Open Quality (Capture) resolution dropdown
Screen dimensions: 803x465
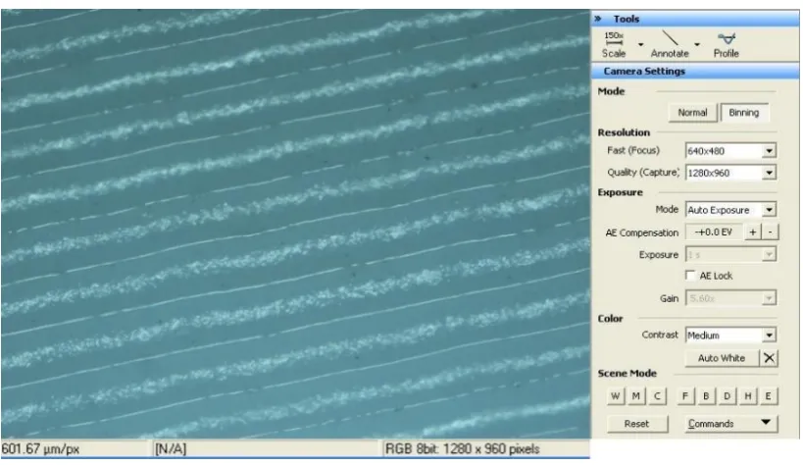click(770, 173)
